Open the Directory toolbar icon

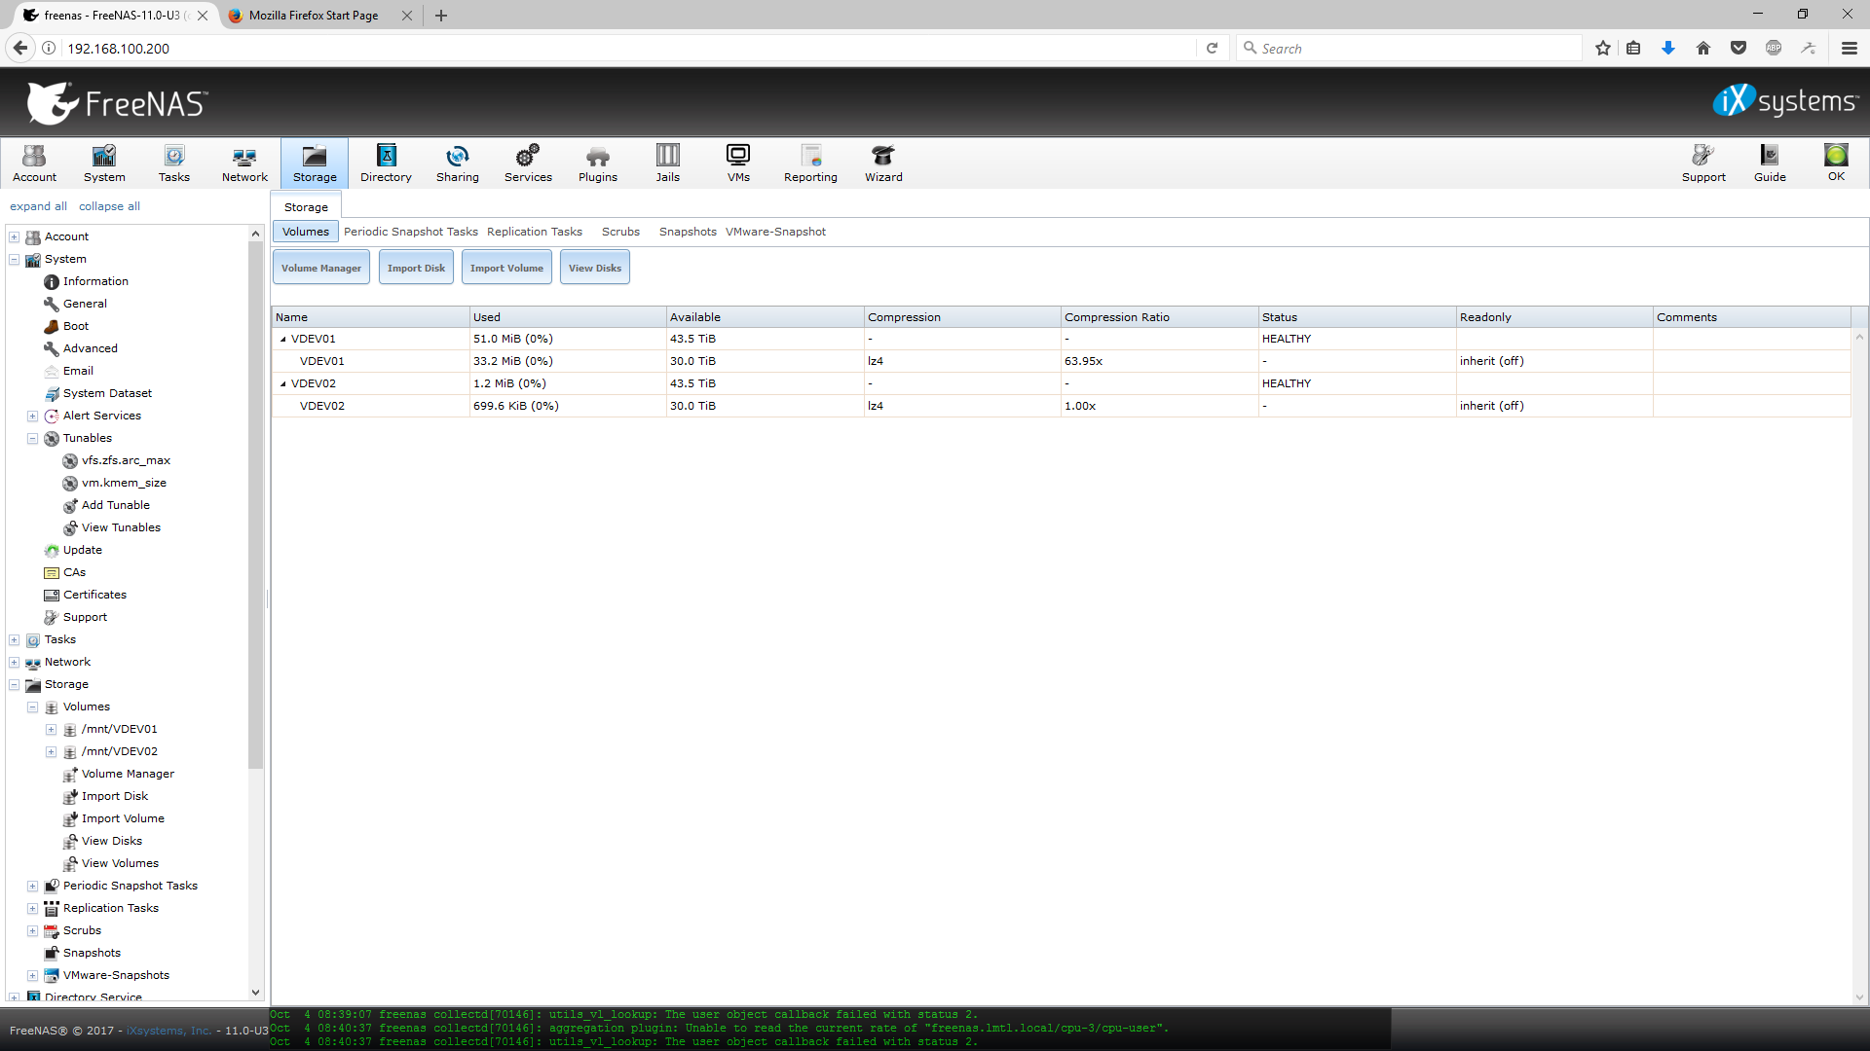coord(386,163)
